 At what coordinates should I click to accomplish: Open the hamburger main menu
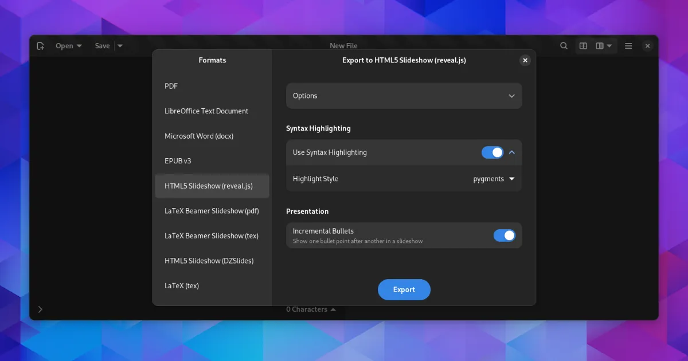tap(628, 46)
